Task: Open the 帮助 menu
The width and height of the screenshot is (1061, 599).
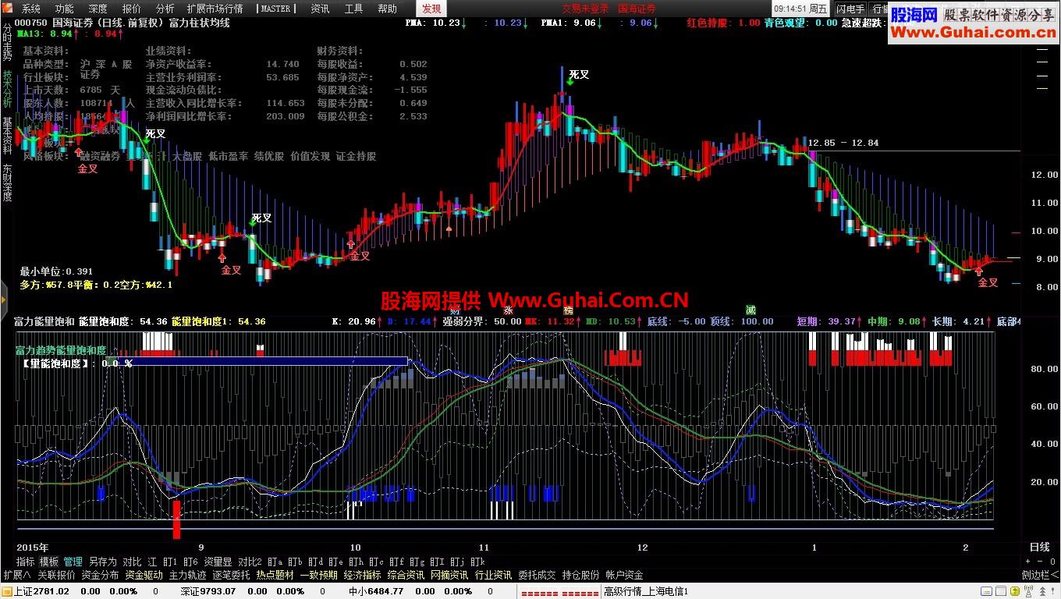Action: 387,9
